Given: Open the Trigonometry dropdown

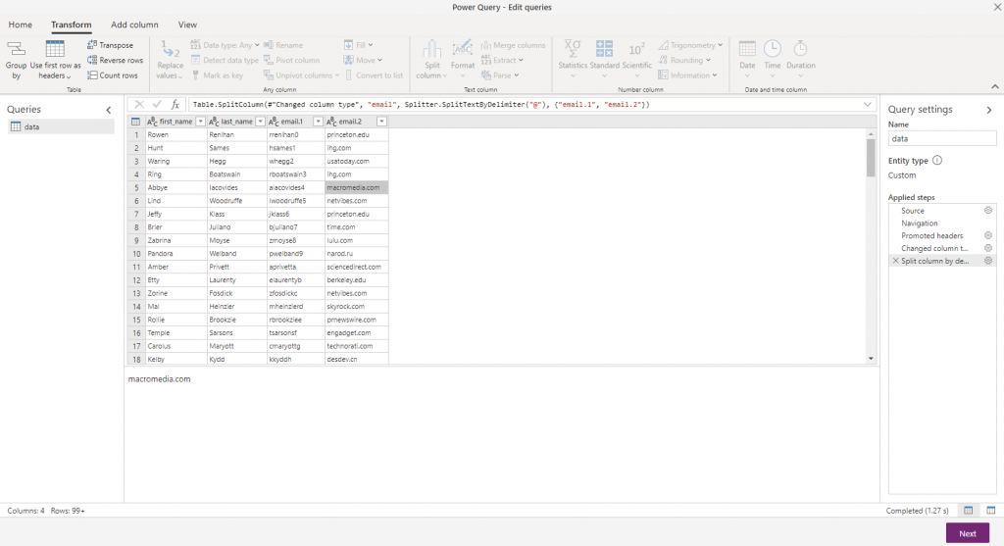Looking at the screenshot, I should pos(691,45).
